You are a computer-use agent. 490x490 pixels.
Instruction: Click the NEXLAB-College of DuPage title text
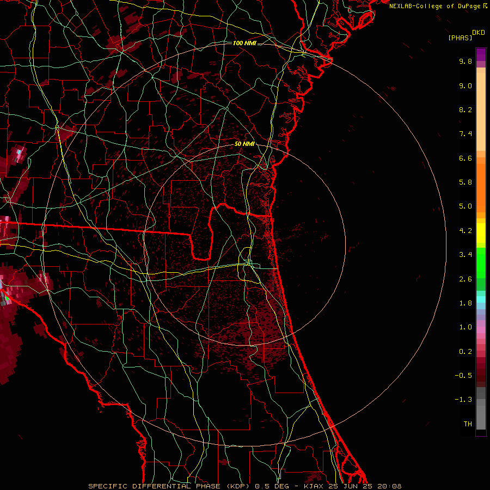(x=435, y=6)
